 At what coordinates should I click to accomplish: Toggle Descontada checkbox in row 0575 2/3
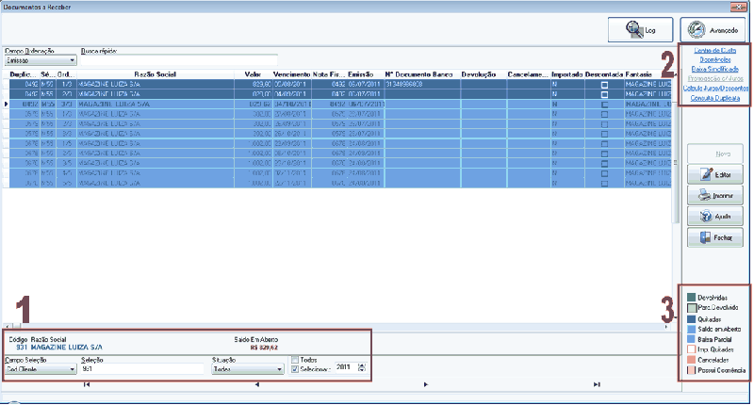click(x=604, y=124)
